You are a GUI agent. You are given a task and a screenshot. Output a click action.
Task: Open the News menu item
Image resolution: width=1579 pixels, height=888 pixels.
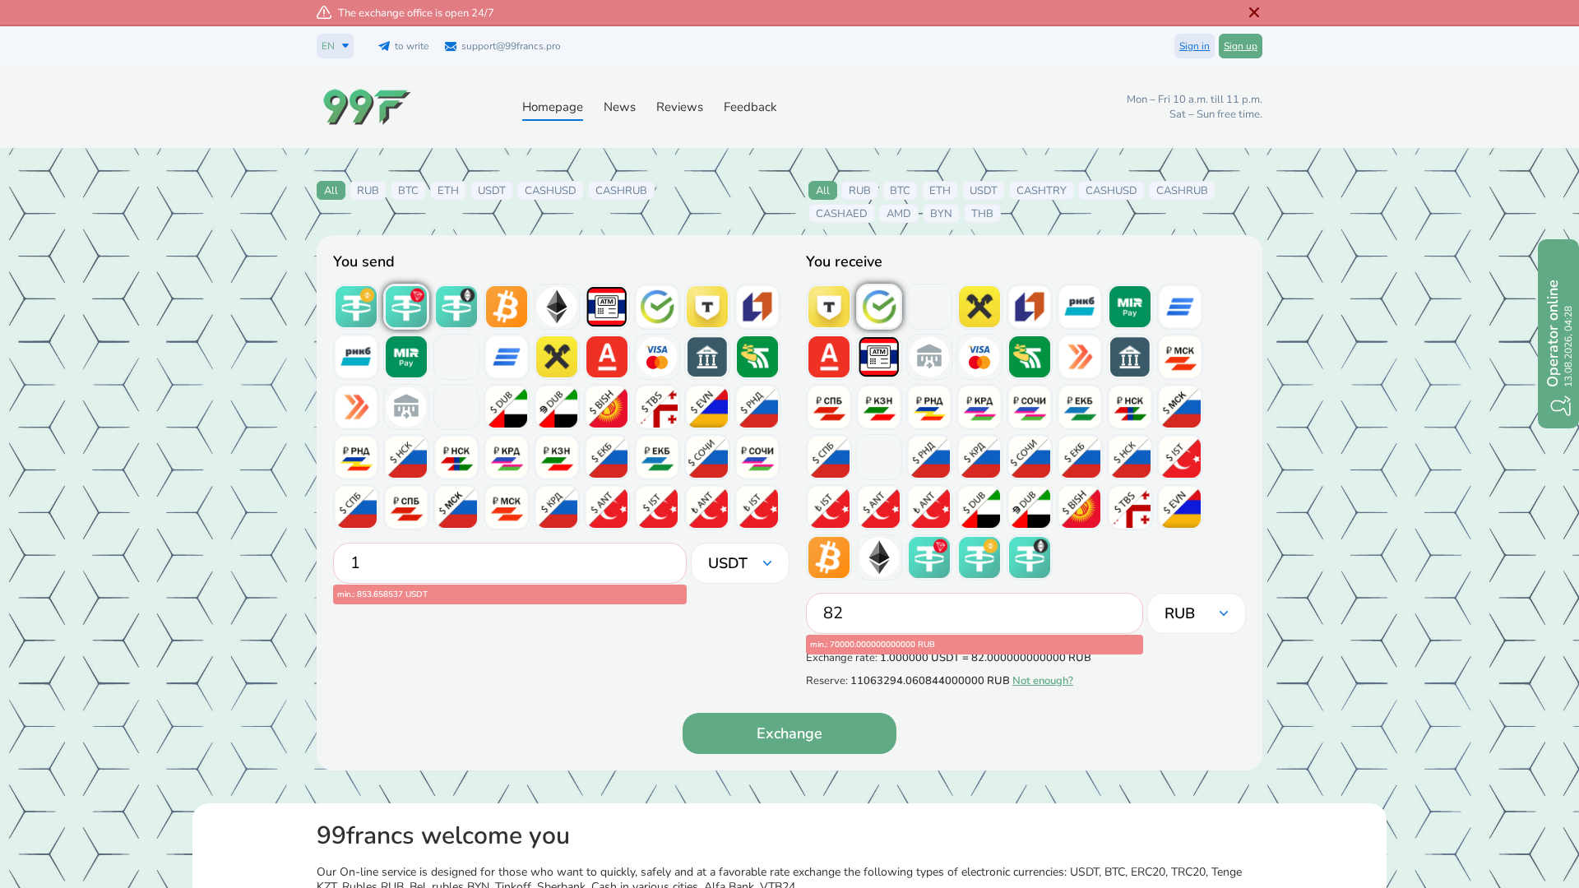(x=619, y=108)
